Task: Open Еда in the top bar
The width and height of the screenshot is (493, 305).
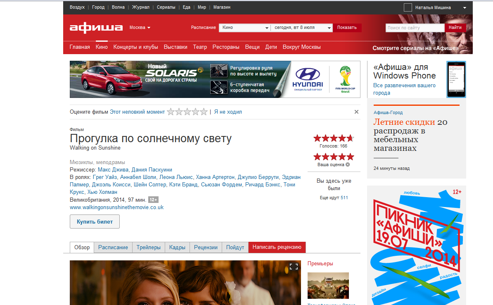Action: click(x=187, y=7)
